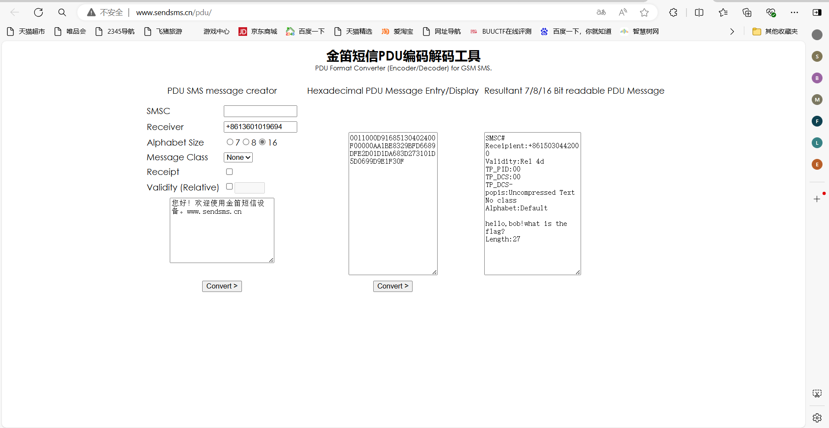Click the Receiver number input field

click(260, 127)
